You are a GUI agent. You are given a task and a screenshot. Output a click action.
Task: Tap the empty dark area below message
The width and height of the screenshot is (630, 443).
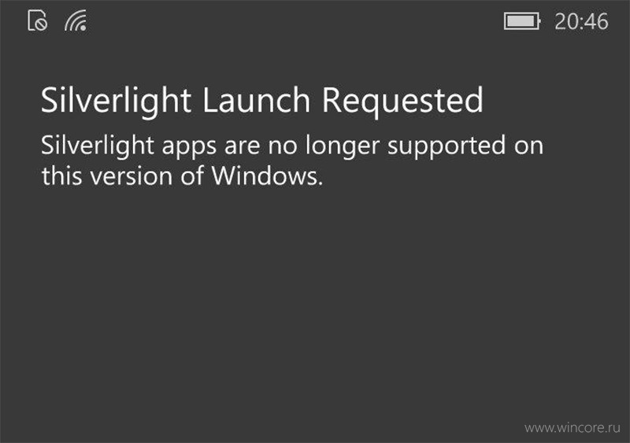point(315,305)
